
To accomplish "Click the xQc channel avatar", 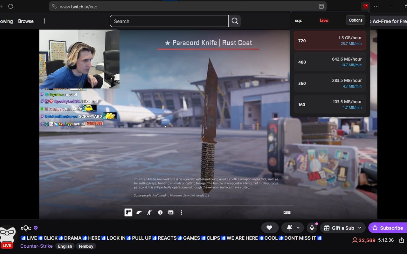I will coord(8,235).
